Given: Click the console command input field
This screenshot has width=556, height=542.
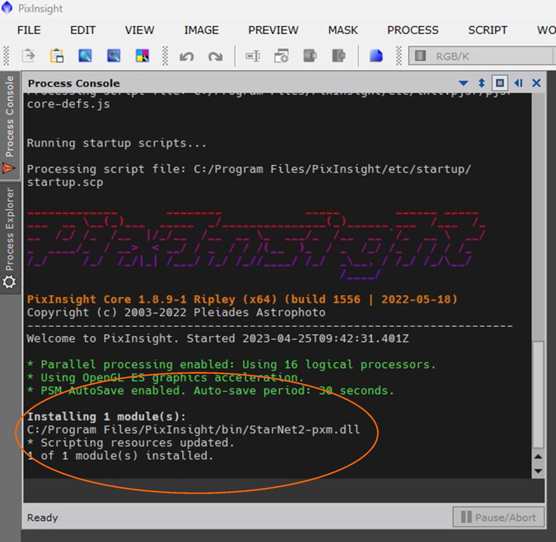Looking at the screenshot, I should [278, 491].
